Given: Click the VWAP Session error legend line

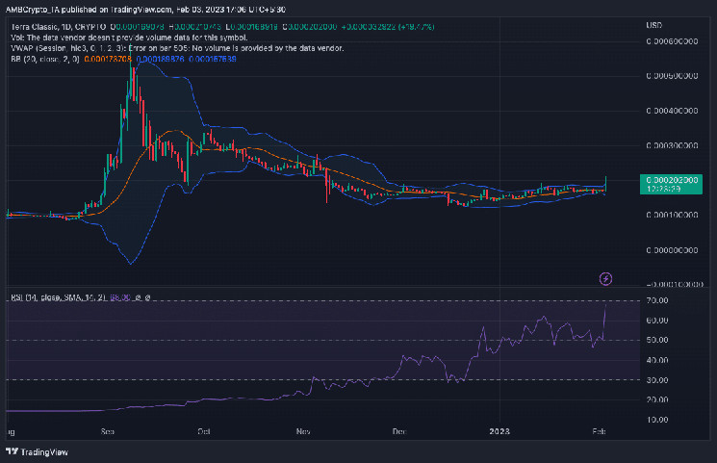Looking at the screenshot, I should pyautogui.click(x=177, y=48).
